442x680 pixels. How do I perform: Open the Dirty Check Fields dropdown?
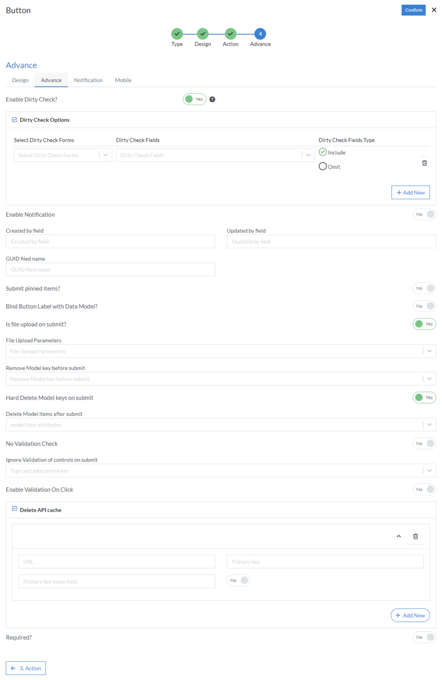[309, 155]
